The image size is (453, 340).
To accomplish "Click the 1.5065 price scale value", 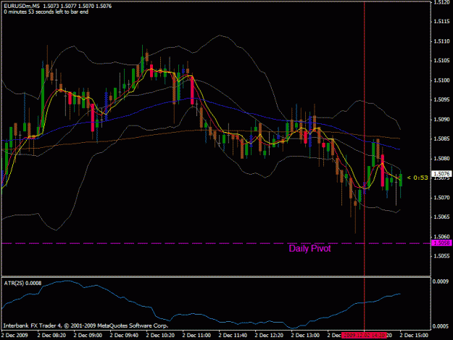I will tap(441, 217).
